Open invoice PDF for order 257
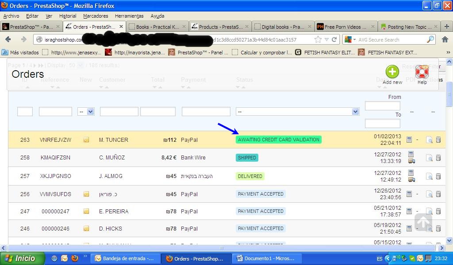 point(411,173)
